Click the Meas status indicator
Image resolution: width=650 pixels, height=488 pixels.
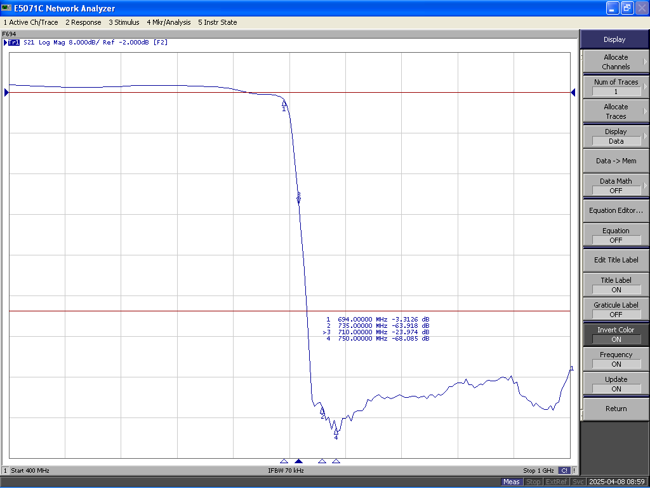pos(511,482)
